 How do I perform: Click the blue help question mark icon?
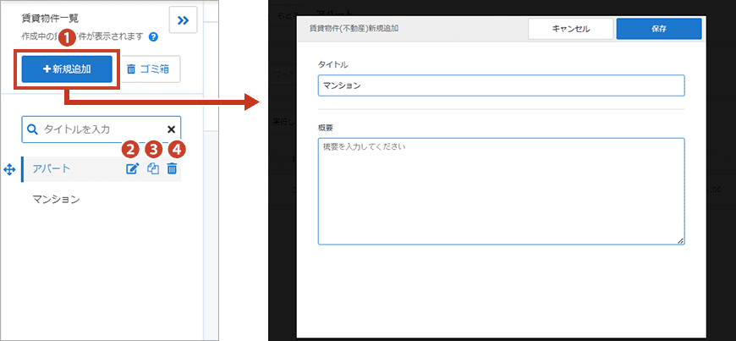[153, 37]
